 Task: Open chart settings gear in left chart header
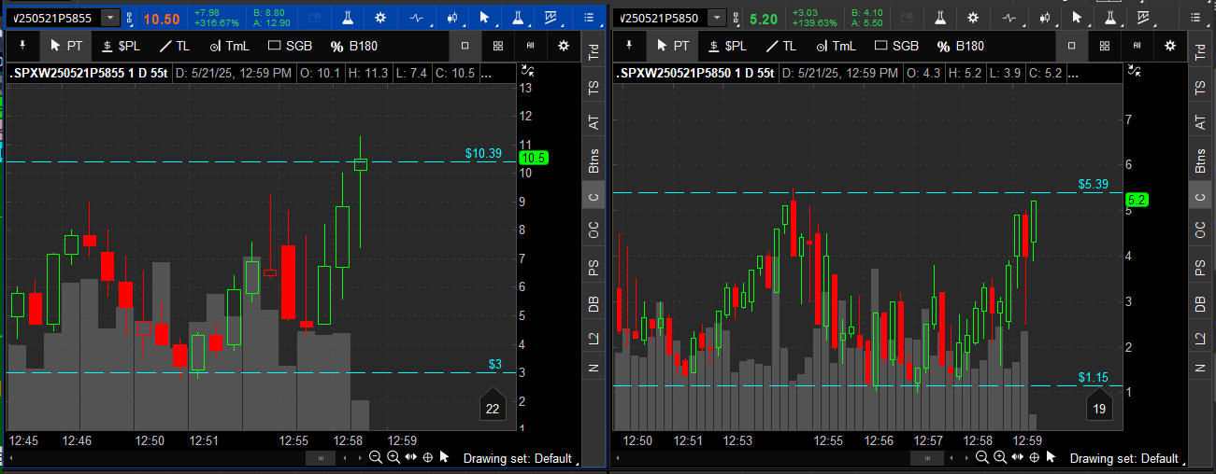[380, 18]
